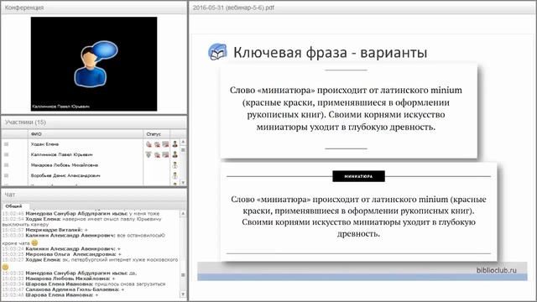Click the biblioclub.ru link on the slide
The image size is (537, 302).
[x=496, y=270]
